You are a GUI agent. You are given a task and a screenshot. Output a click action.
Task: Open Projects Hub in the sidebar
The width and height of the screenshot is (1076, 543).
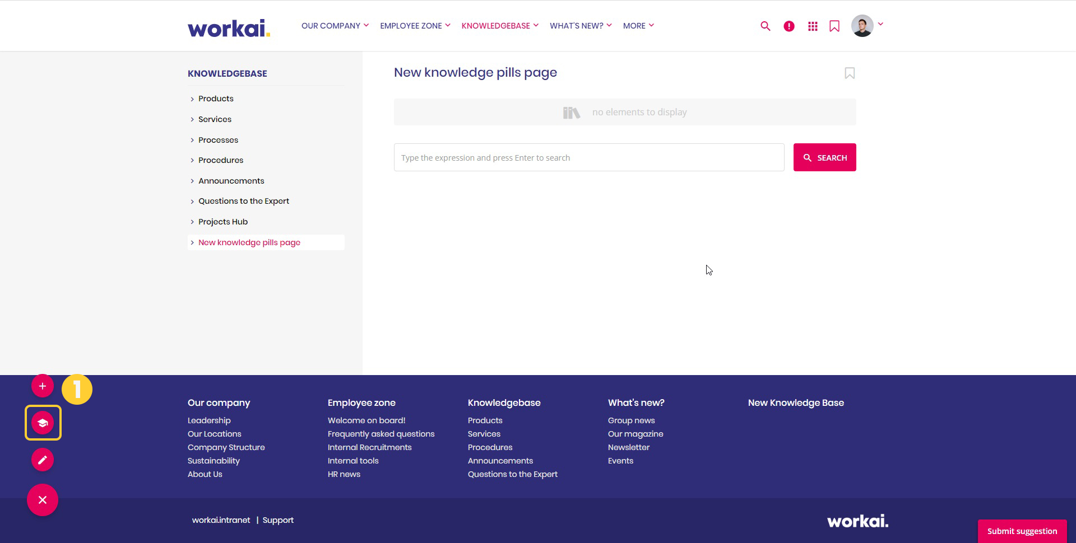(223, 222)
